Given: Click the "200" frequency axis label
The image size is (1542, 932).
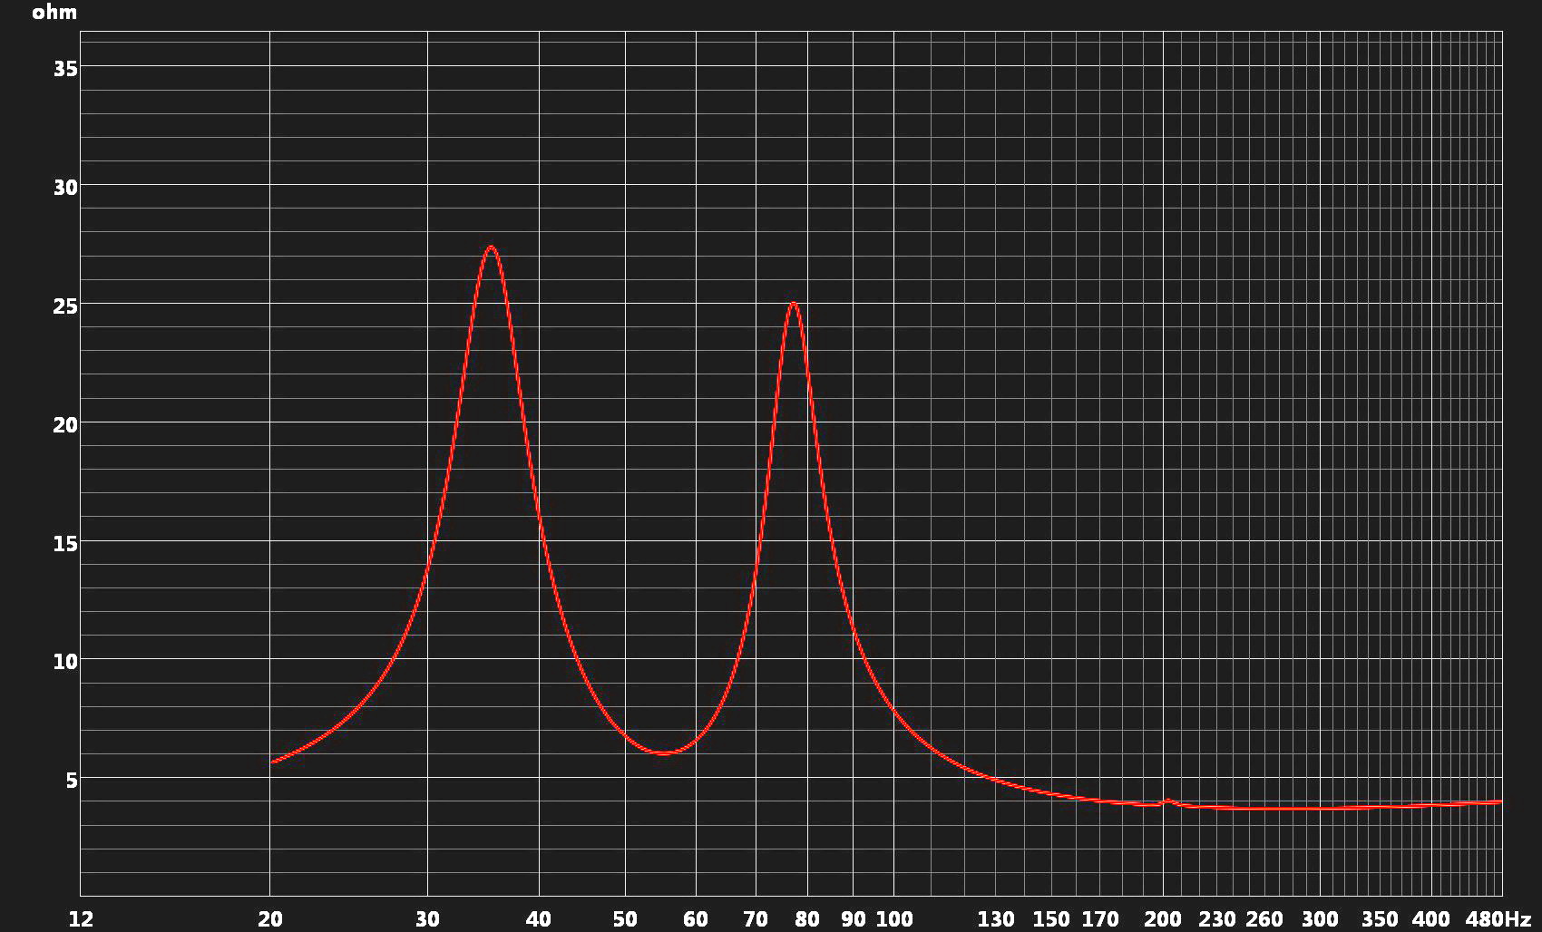Looking at the screenshot, I should coord(1163,919).
